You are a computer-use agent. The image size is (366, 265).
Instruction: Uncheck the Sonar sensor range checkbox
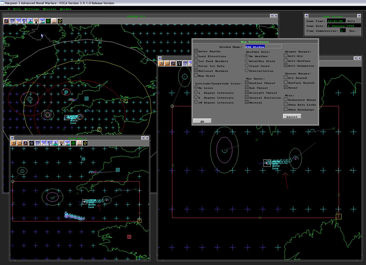point(286,87)
